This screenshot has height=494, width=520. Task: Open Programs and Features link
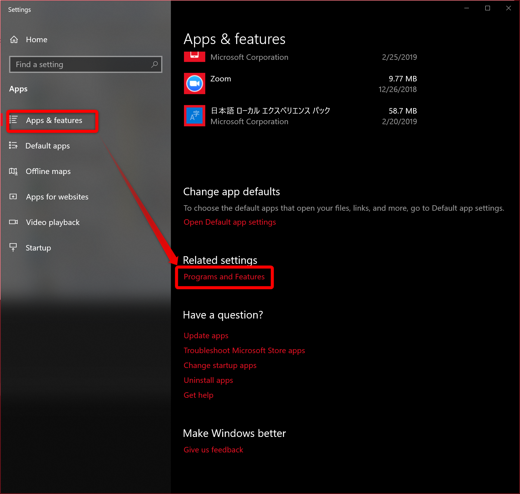point(224,277)
